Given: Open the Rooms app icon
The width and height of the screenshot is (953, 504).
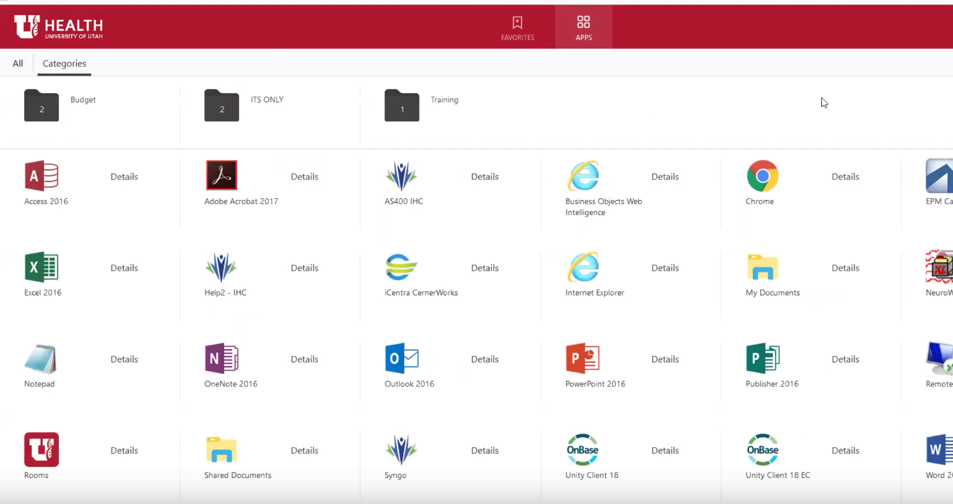Looking at the screenshot, I should pos(41,450).
